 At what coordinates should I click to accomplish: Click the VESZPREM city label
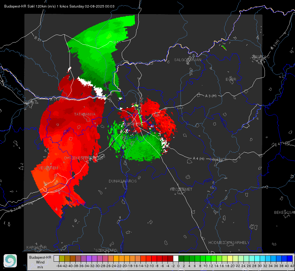click(x=48, y=168)
